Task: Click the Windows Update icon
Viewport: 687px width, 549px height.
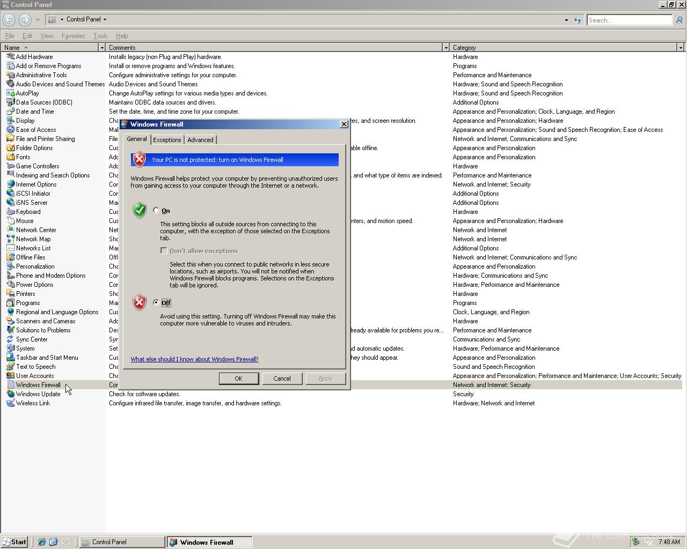Action: point(10,394)
